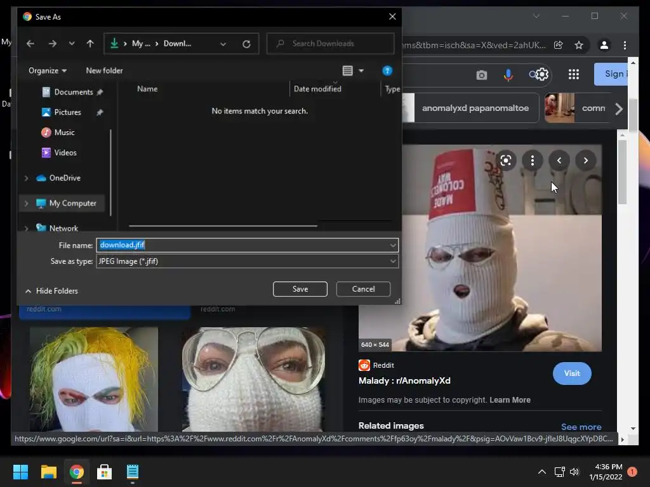Click the Sign in button
Screen dimensions: 650x487
click(x=611, y=74)
